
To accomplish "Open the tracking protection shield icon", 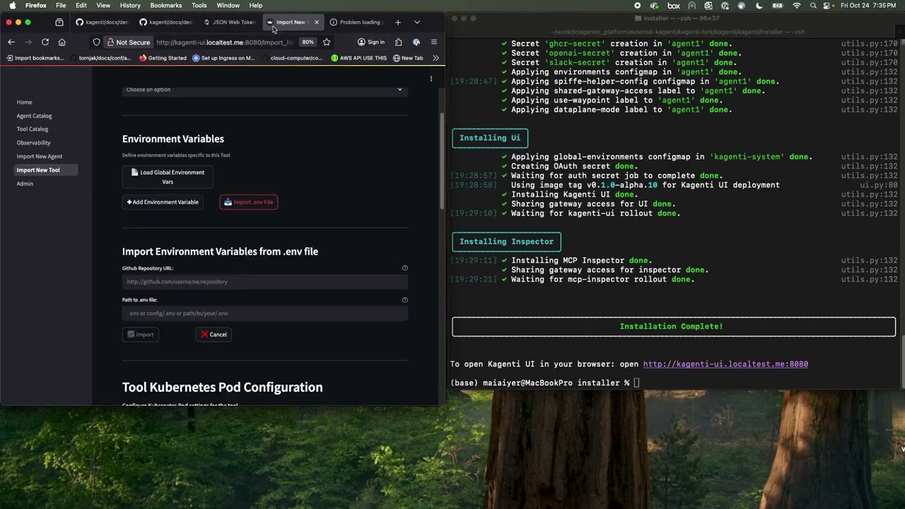I will [x=97, y=42].
